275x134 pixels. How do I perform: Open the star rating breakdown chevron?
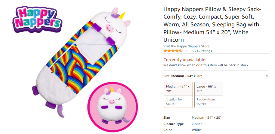[186, 51]
